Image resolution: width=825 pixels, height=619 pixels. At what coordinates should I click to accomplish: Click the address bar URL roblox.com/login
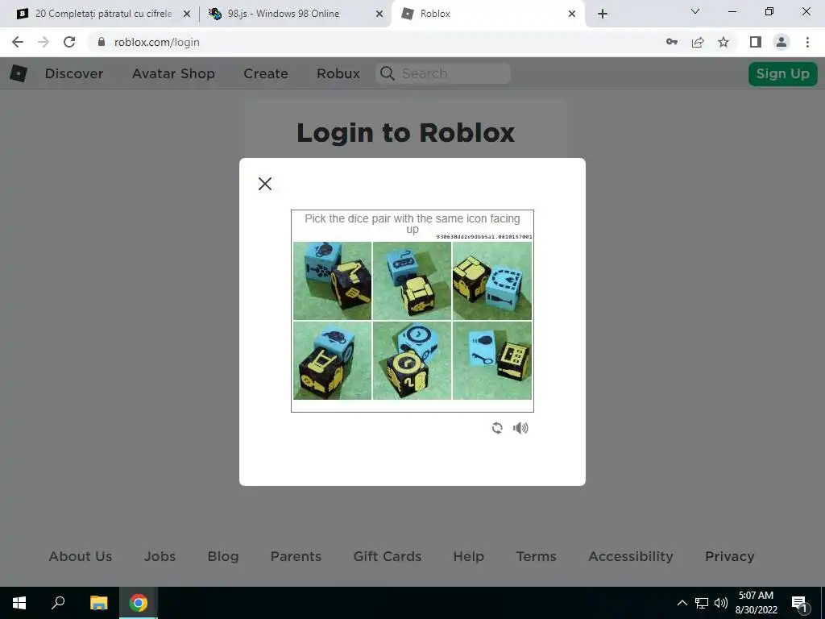pyautogui.click(x=157, y=42)
